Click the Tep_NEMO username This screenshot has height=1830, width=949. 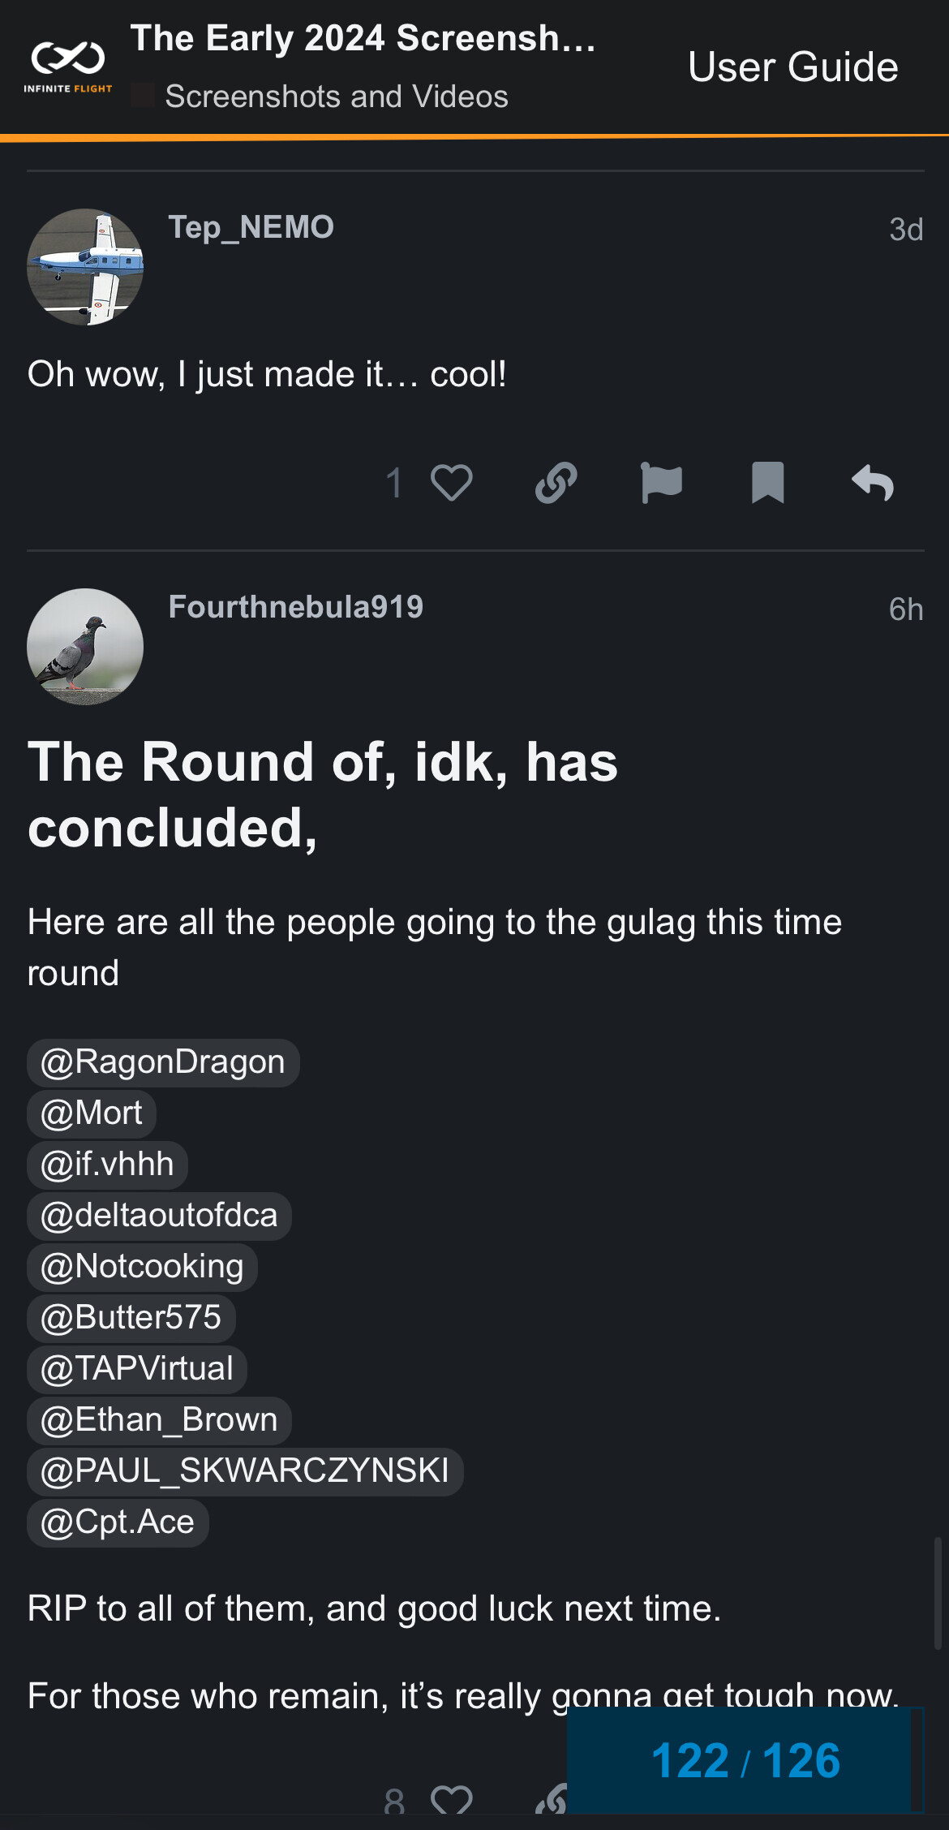point(251,227)
